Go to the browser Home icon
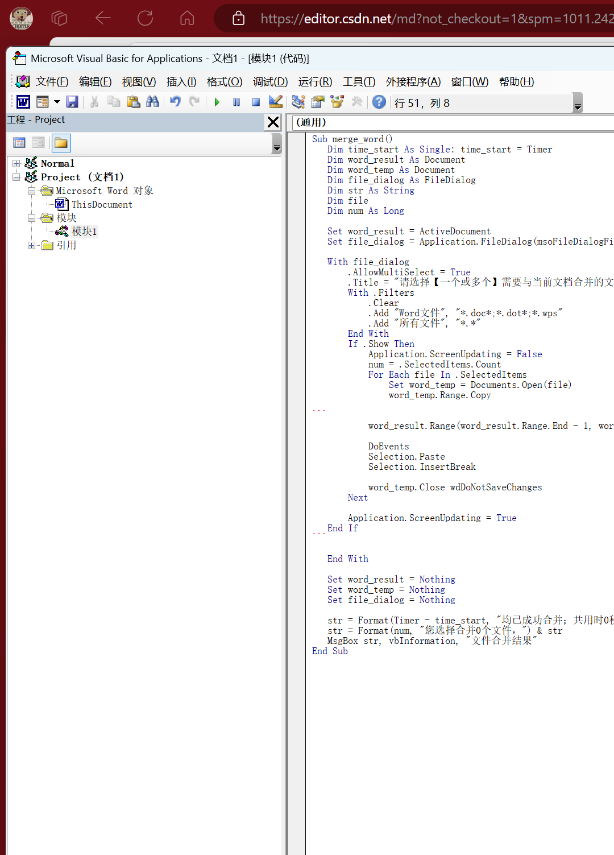The image size is (614, 855). [187, 18]
